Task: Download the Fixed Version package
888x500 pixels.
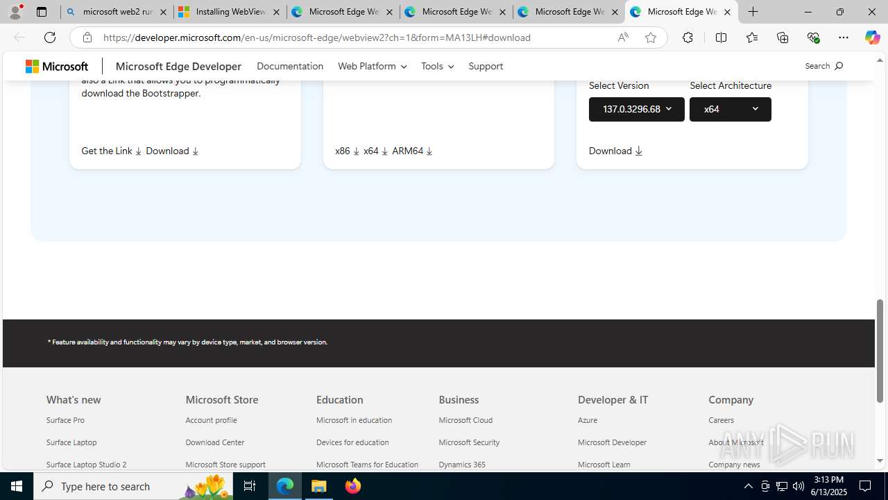Action: (615, 151)
